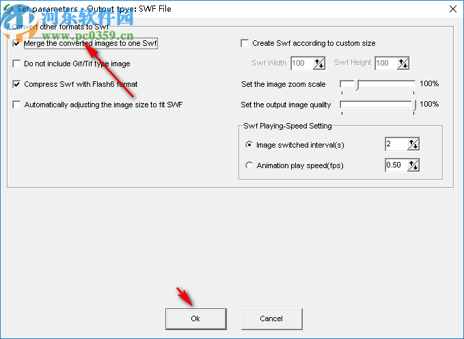Click the image zoom scale slider

point(378,85)
